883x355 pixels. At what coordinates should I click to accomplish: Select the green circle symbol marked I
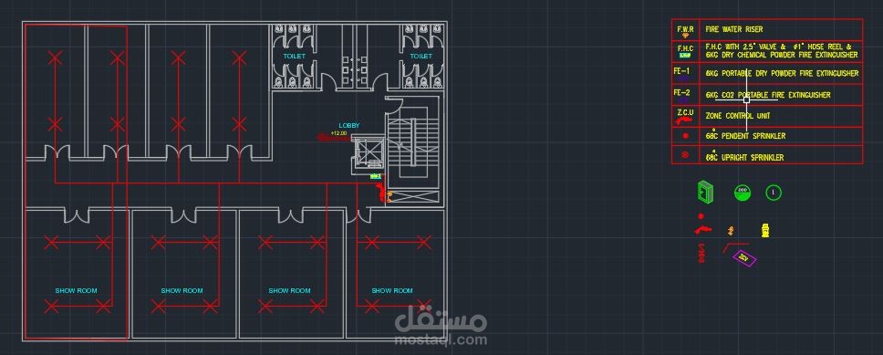click(x=774, y=193)
